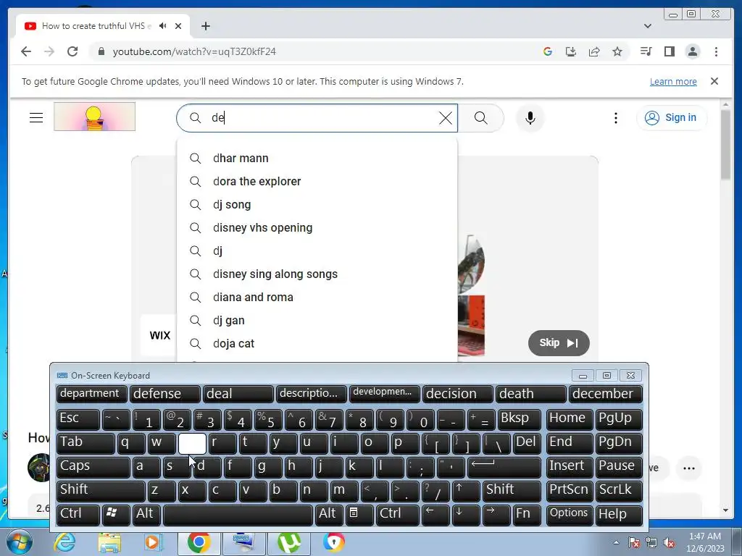Choose "diana and roma" suggestion
The image size is (742, 556).
pos(317,297)
